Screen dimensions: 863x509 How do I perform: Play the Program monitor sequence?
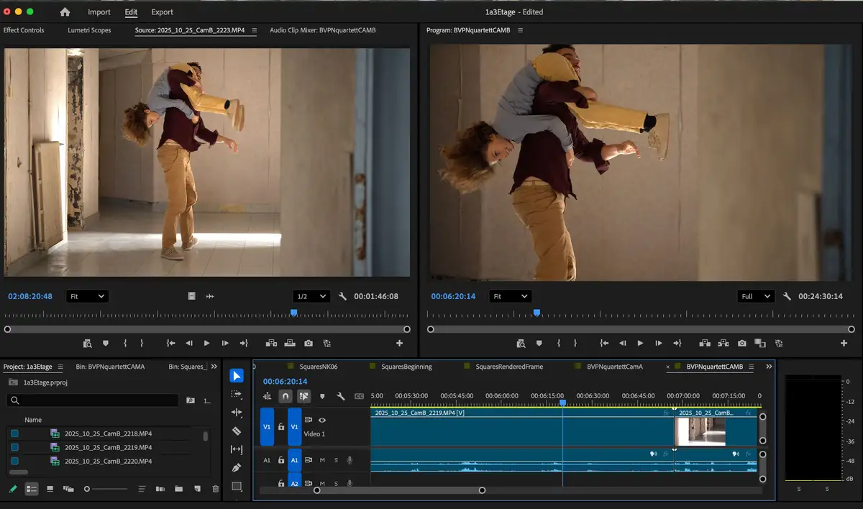point(640,344)
